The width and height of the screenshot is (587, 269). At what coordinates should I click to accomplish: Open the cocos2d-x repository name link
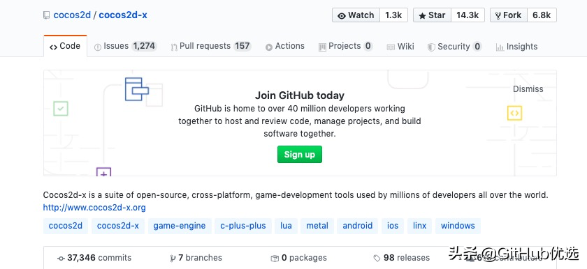[123, 15]
